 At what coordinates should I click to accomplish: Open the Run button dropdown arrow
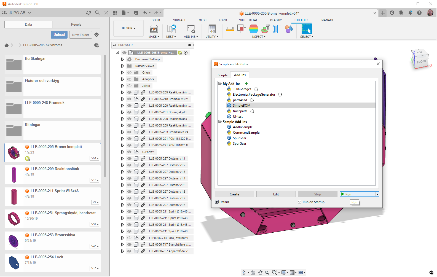[377, 194]
